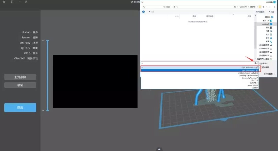
Task: Click stl in the address breadcrumb
Action: click(x=235, y=7)
